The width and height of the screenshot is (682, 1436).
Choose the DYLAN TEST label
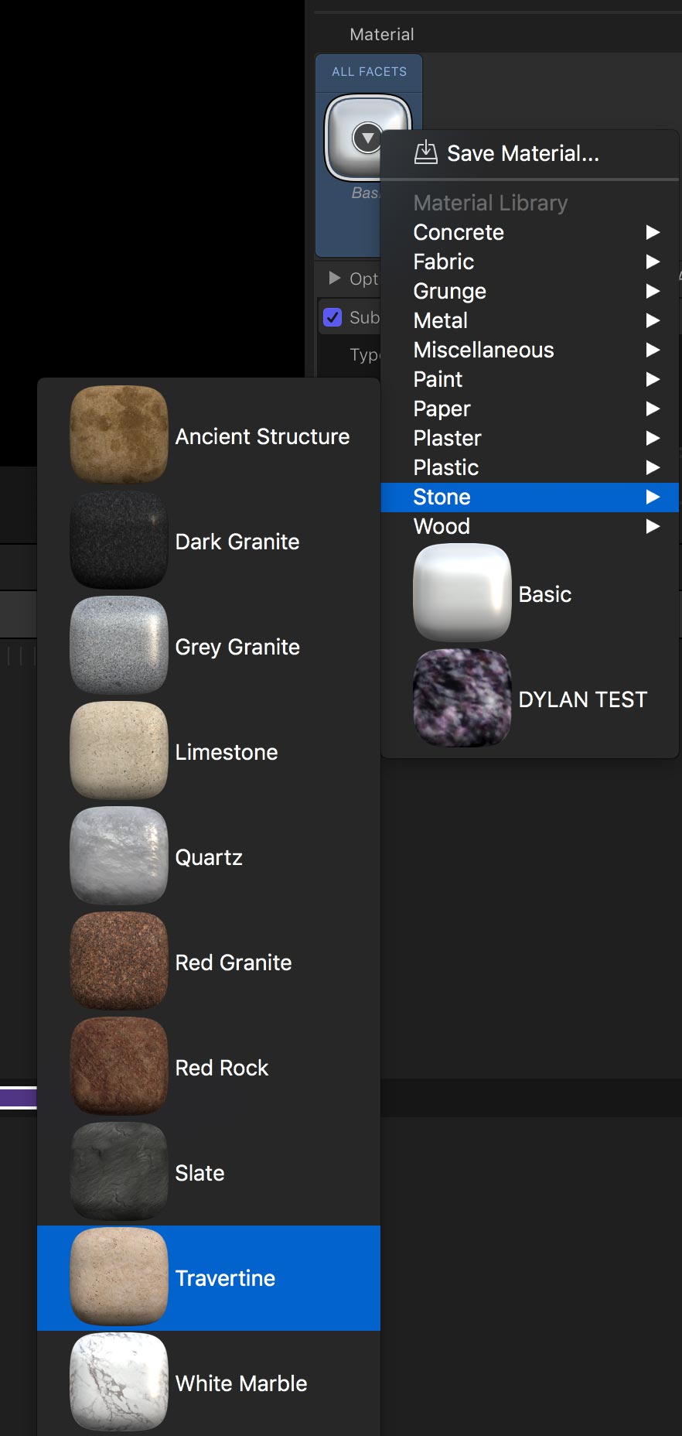(583, 699)
